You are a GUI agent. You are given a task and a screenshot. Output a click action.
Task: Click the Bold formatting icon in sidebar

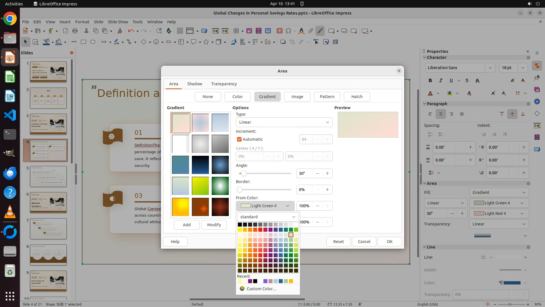pyautogui.click(x=430, y=80)
